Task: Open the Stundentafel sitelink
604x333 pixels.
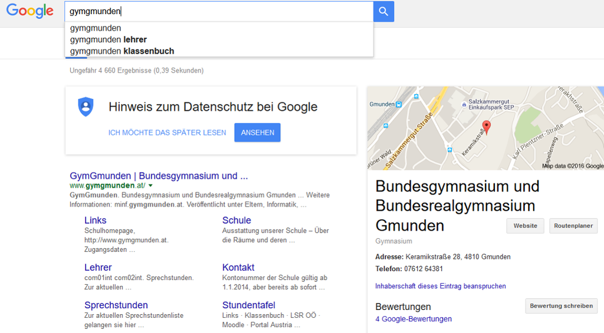Action: click(x=248, y=305)
